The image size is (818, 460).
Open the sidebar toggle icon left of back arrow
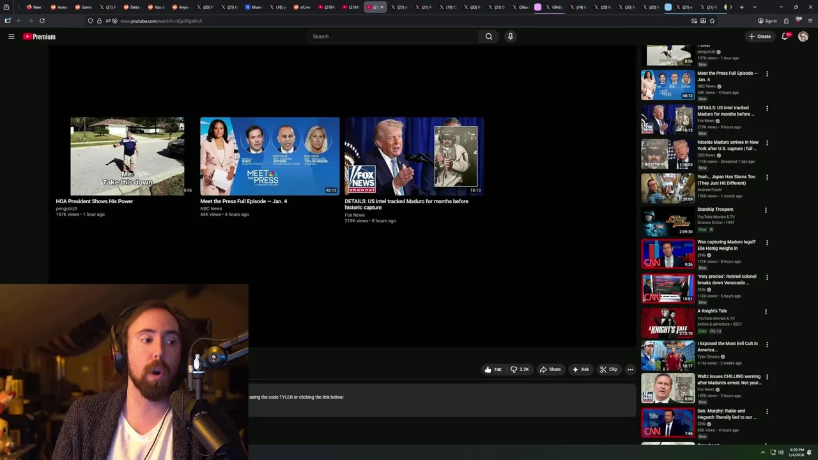tap(8, 21)
